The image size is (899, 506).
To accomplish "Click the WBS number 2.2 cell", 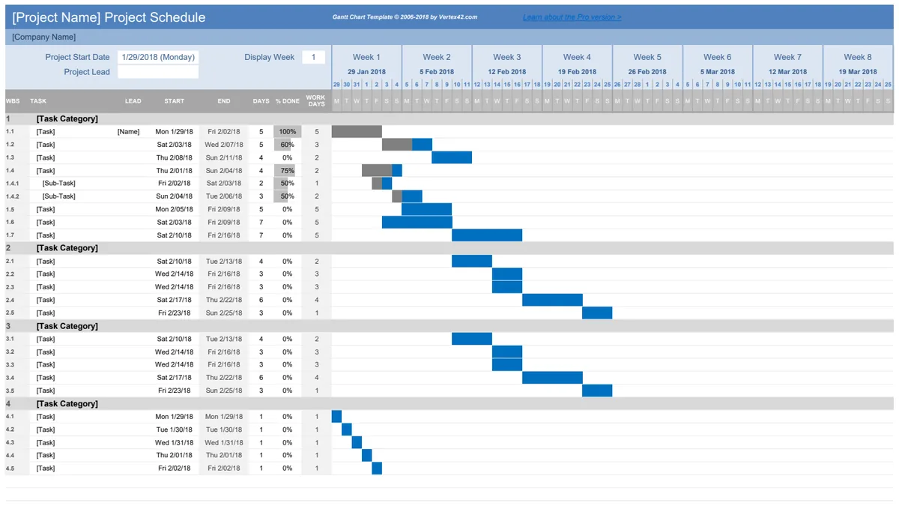I will point(10,274).
